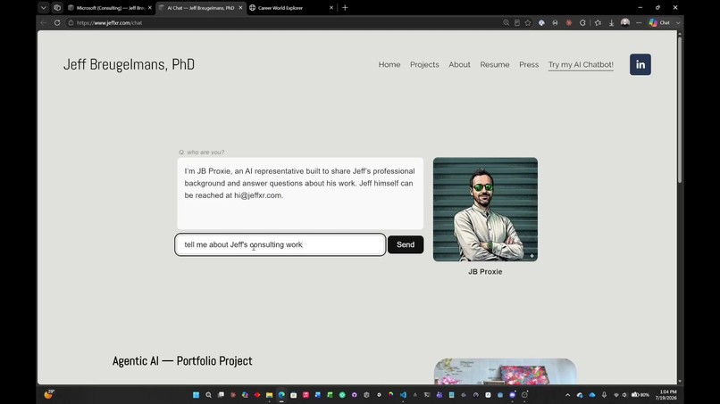The width and height of the screenshot is (720, 404).
Task: Open File Explorer from the taskbar
Action: point(270,395)
